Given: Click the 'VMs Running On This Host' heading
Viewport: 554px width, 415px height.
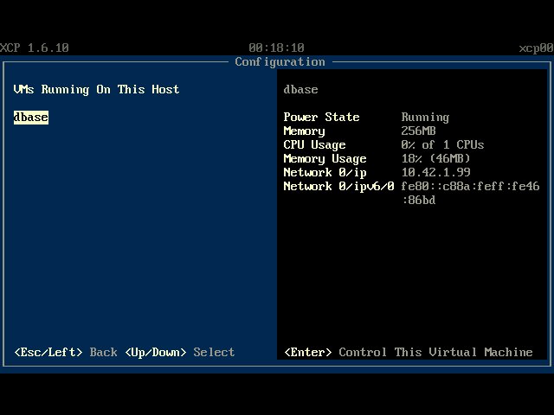Looking at the screenshot, I should click(x=96, y=89).
